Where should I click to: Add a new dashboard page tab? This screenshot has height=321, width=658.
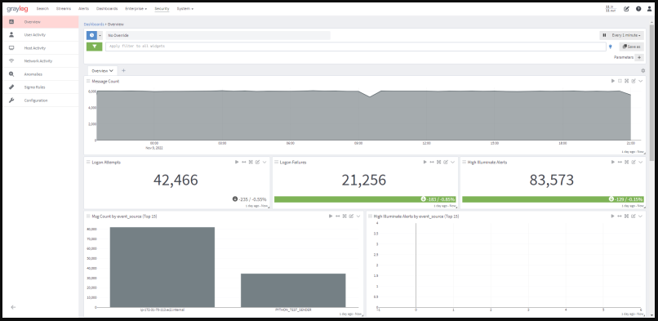(x=123, y=70)
